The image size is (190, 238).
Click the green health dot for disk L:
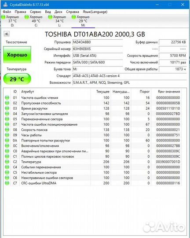pyautogui.click(x=50, y=17)
